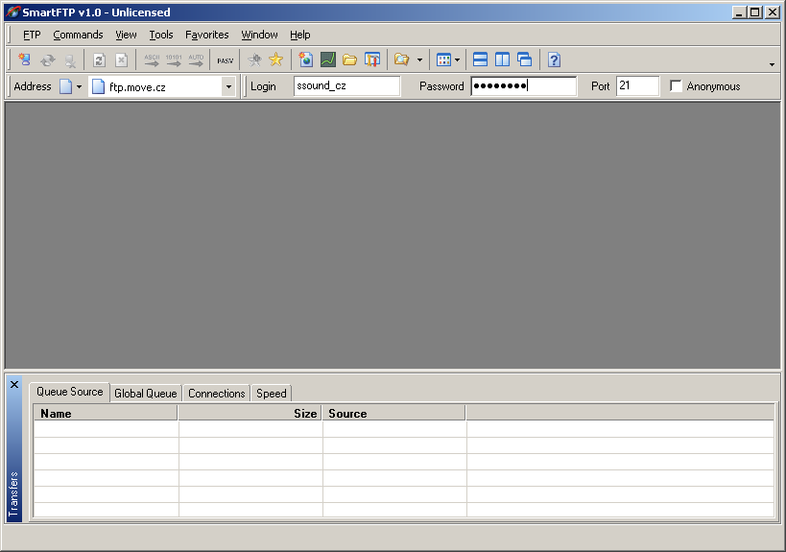Enable the Anonymous login checkbox
This screenshot has height=552, width=786.
[x=677, y=86]
